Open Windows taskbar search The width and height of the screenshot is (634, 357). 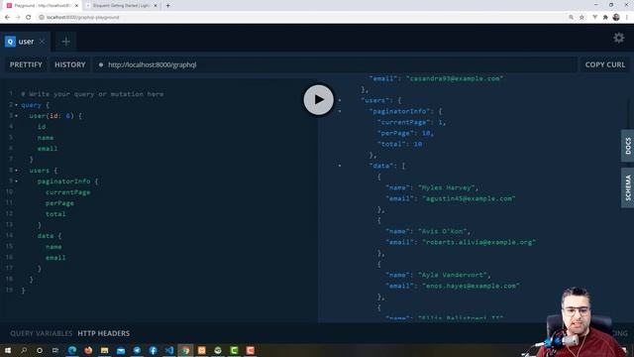[x=24, y=350]
